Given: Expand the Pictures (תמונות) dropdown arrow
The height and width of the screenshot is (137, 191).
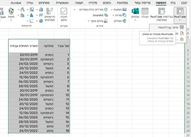Looking at the screenshot, I should click(x=112, y=10).
